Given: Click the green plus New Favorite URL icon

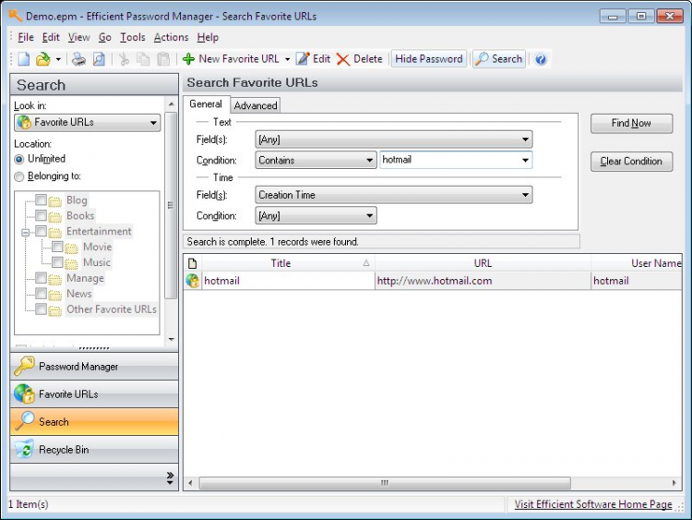Looking at the screenshot, I should [188, 59].
